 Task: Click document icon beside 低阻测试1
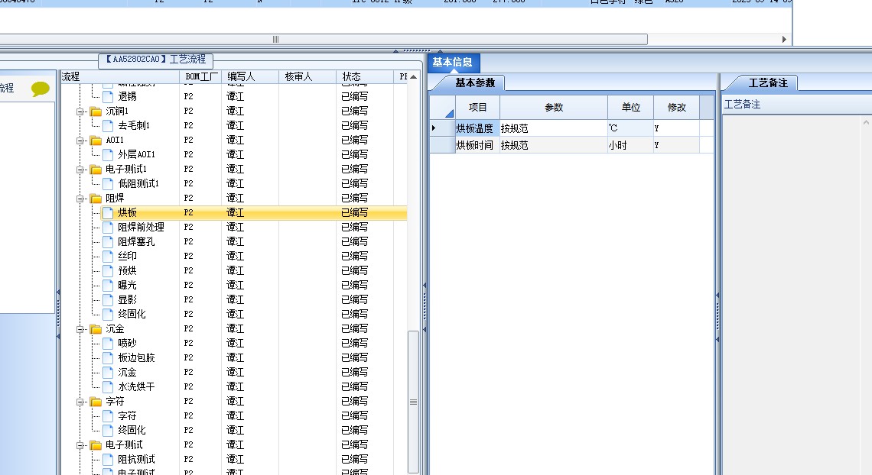pyautogui.click(x=108, y=183)
